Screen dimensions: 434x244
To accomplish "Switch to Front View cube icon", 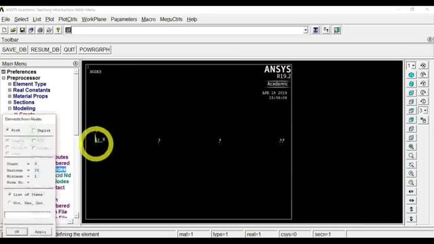I will (x=412, y=93).
